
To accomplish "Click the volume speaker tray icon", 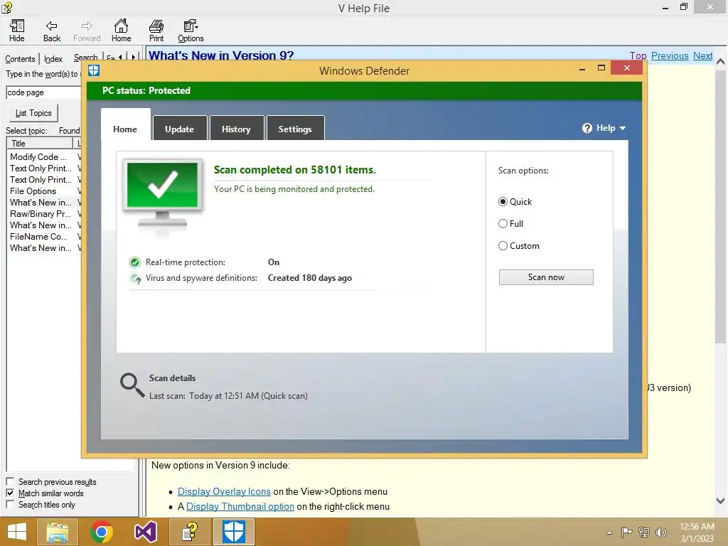I will tap(661, 532).
